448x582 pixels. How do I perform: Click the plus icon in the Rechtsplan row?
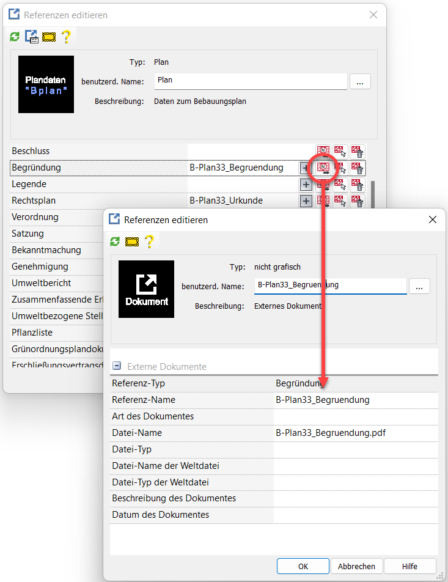click(x=306, y=201)
